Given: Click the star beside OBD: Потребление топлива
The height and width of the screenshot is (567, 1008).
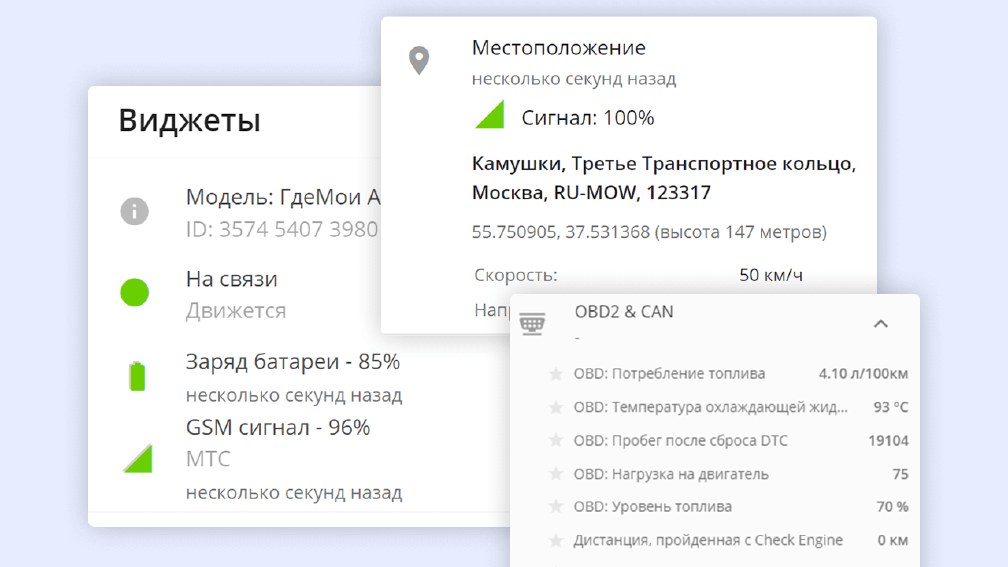Looking at the screenshot, I should 556,374.
